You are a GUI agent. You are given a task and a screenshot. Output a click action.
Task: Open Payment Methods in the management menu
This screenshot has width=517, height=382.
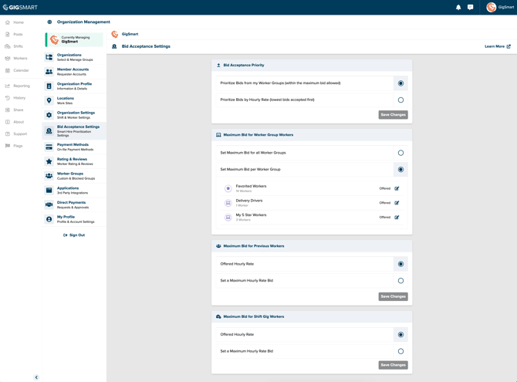point(74,147)
